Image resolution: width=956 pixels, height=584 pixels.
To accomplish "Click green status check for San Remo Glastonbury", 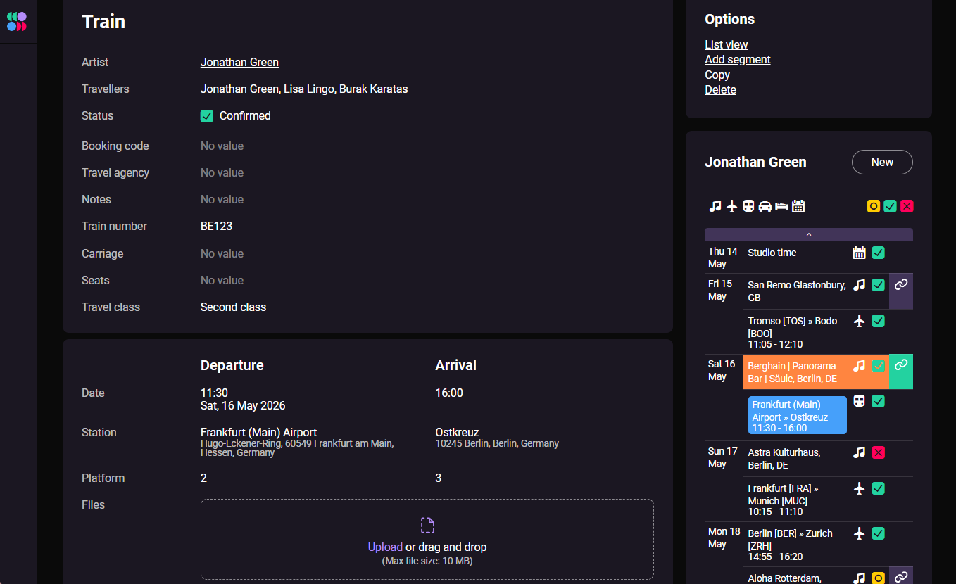I will [x=878, y=285].
